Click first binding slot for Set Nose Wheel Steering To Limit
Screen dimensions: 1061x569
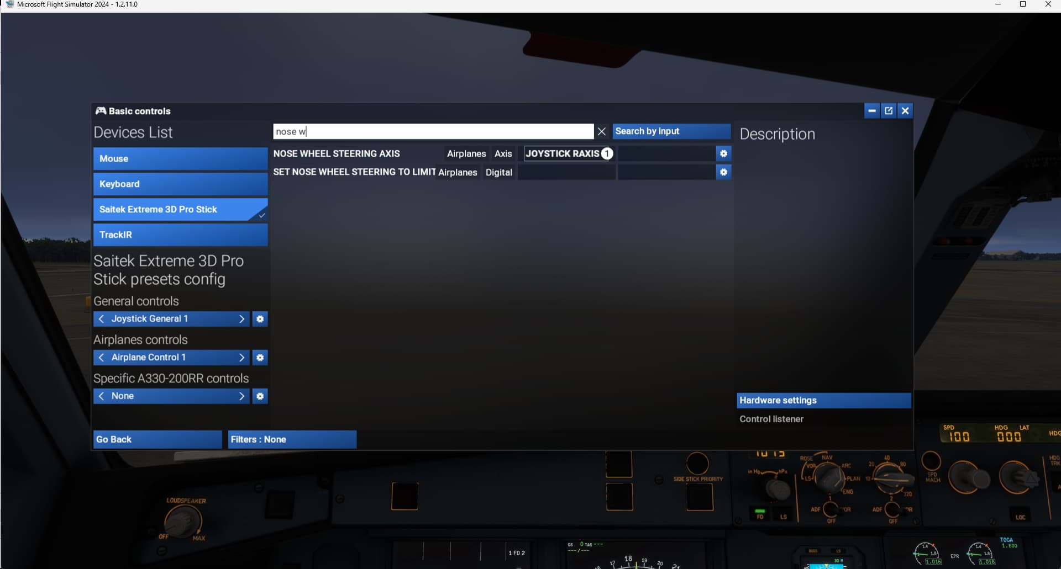click(x=566, y=172)
